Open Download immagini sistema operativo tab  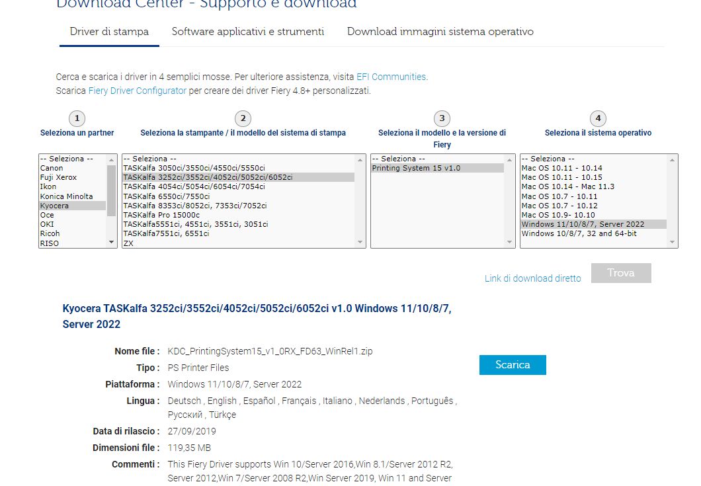[440, 32]
